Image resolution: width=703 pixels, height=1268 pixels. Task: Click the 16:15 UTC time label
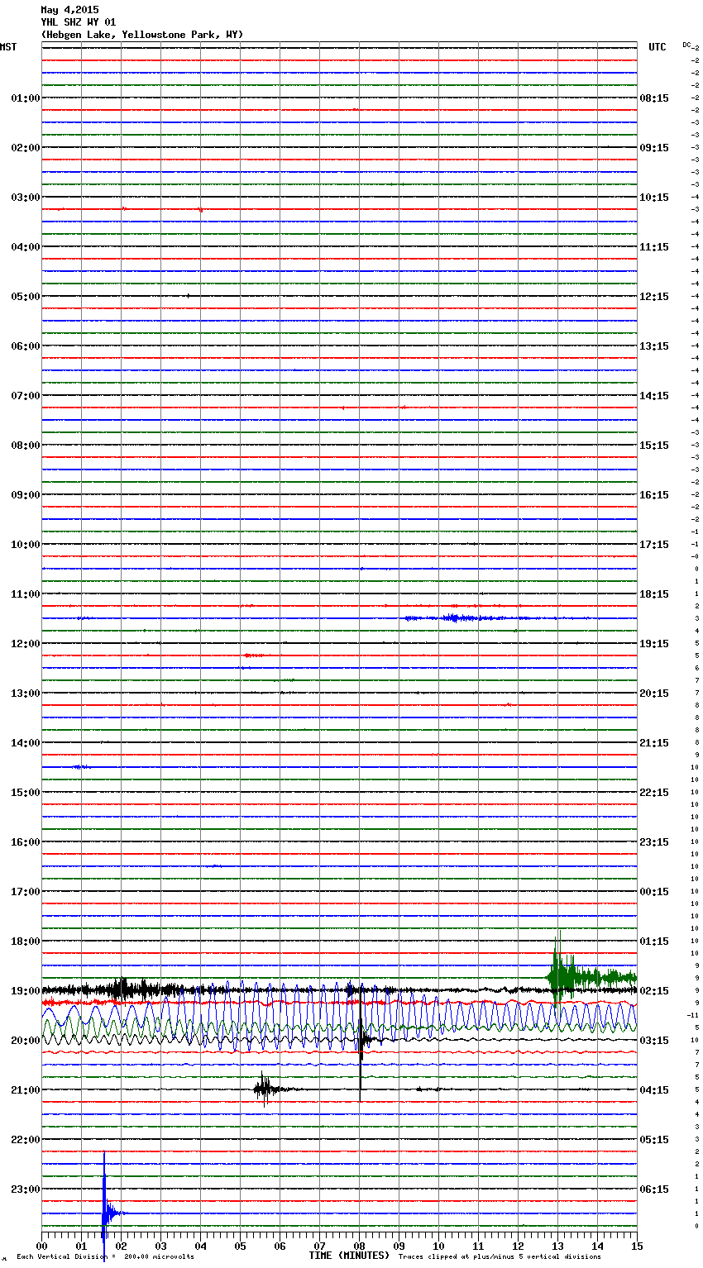point(654,495)
